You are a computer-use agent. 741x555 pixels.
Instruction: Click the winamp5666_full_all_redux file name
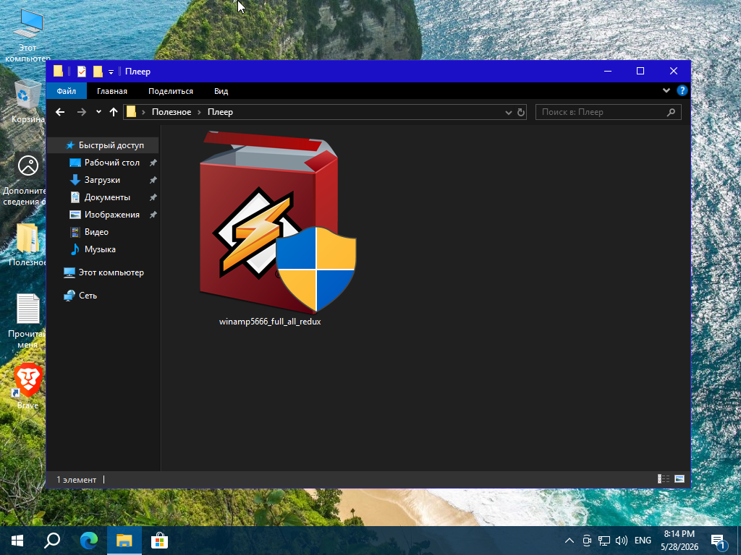[270, 322]
